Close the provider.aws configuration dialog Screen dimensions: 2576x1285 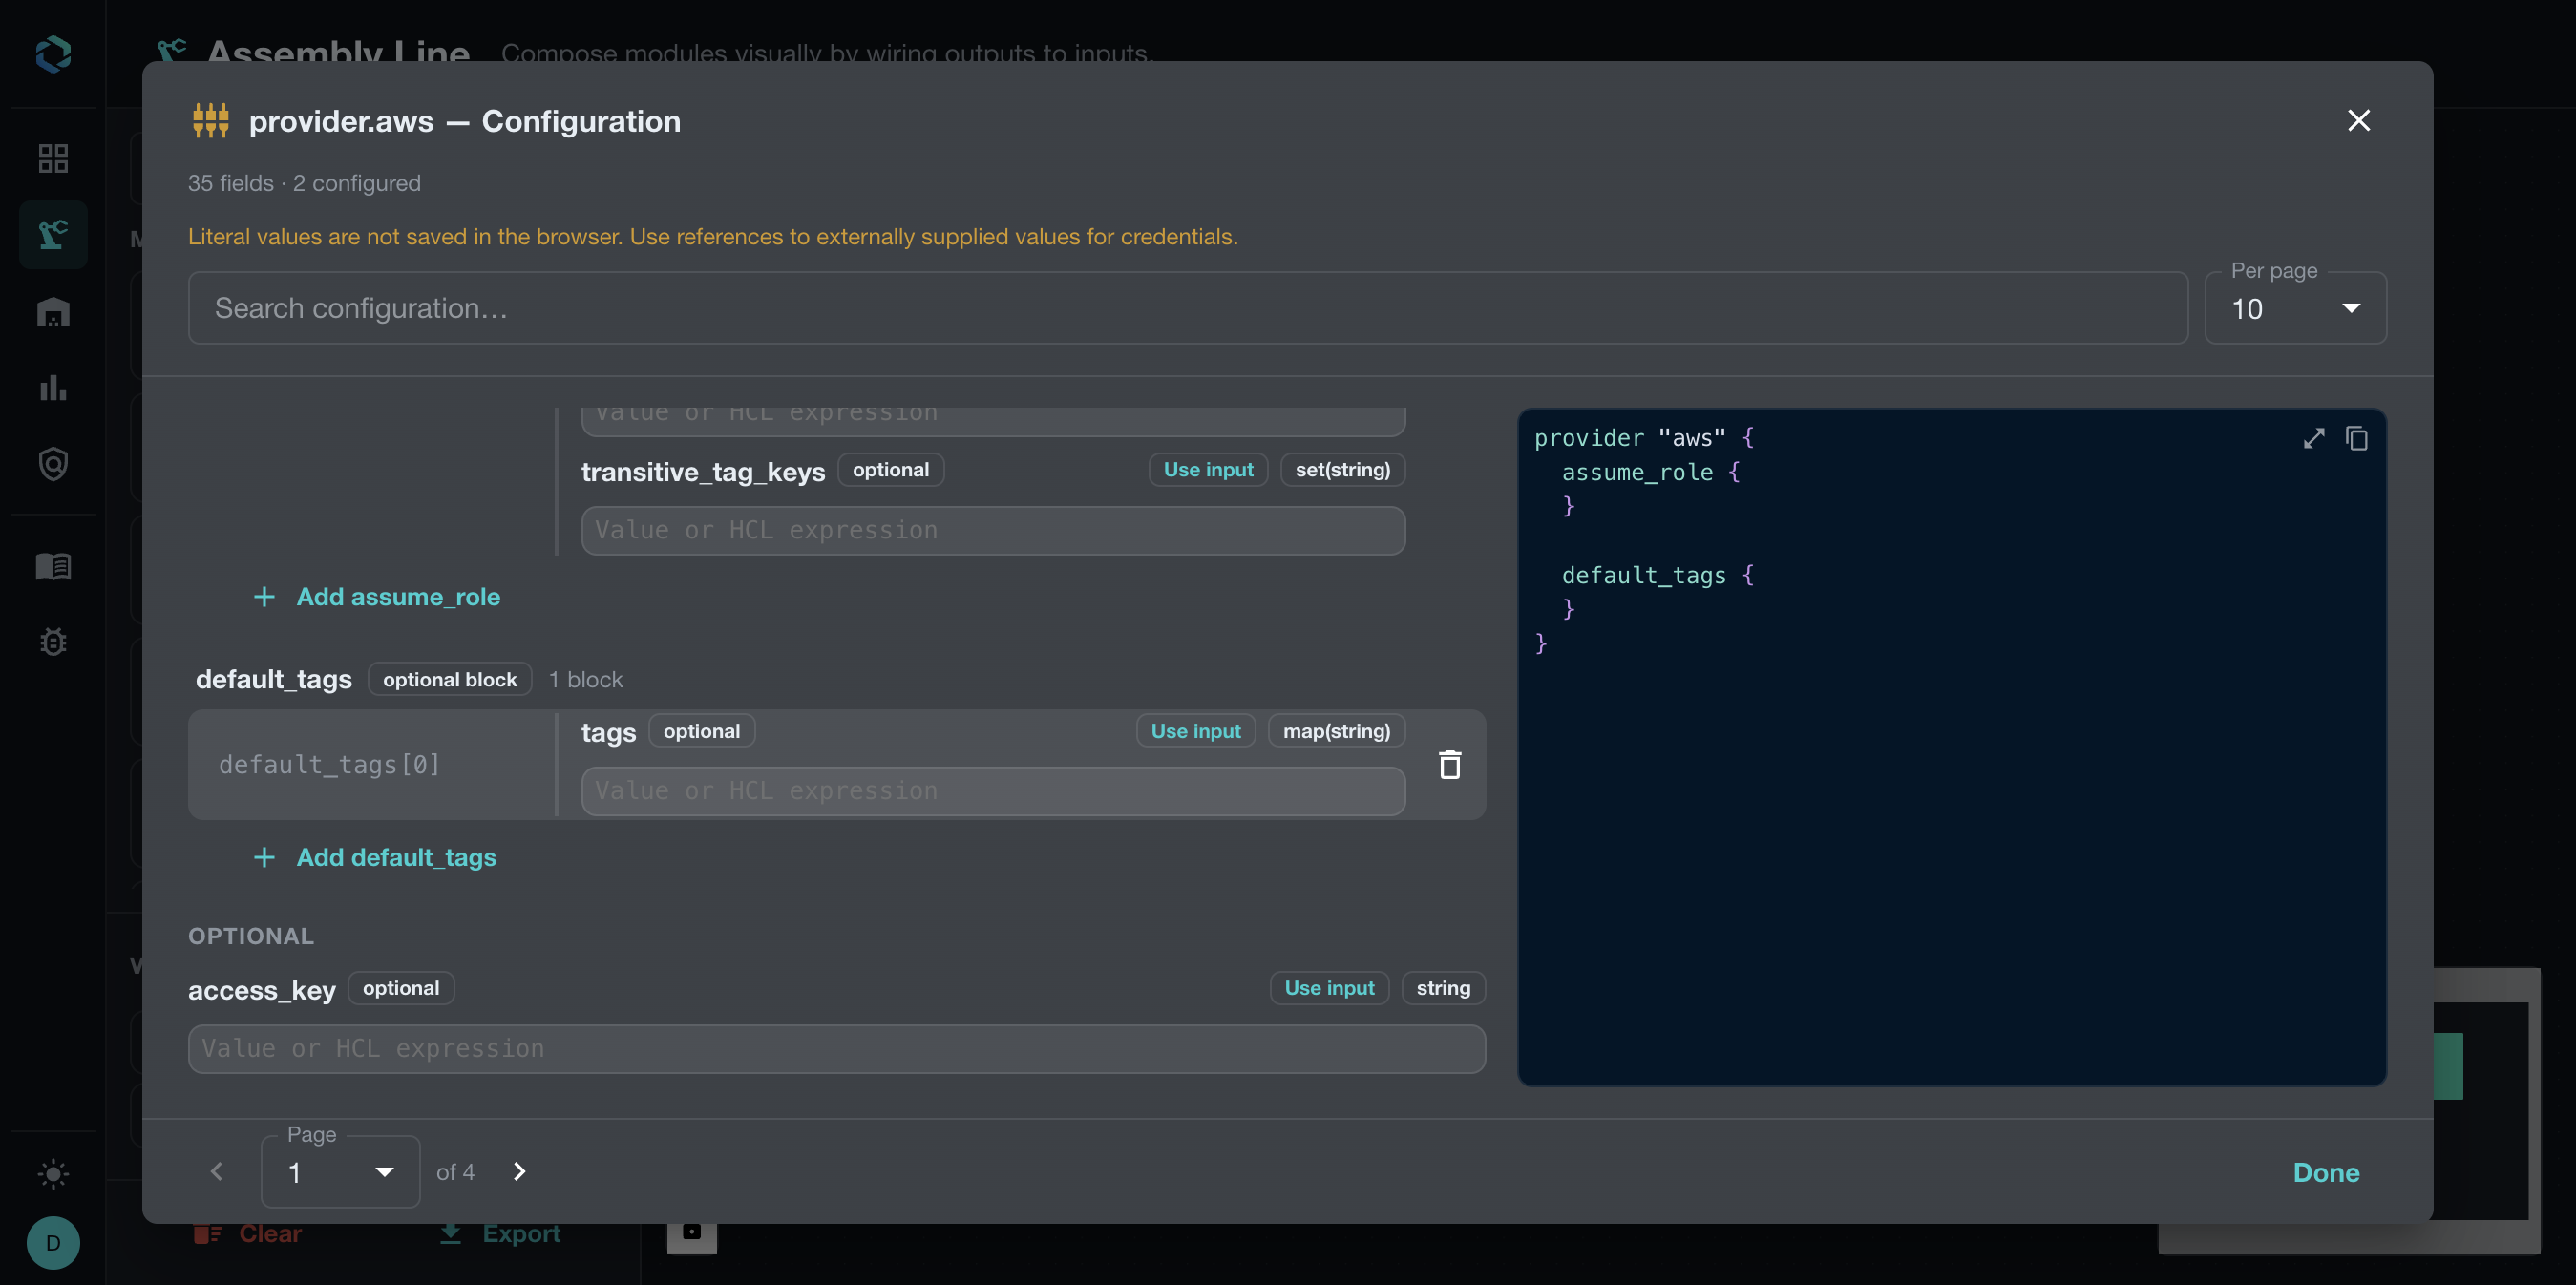(2358, 121)
